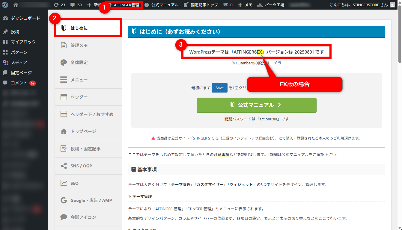This screenshot has width=402, height=230.
Task: Click the palette icon of 全体設定
Action: tap(64, 63)
